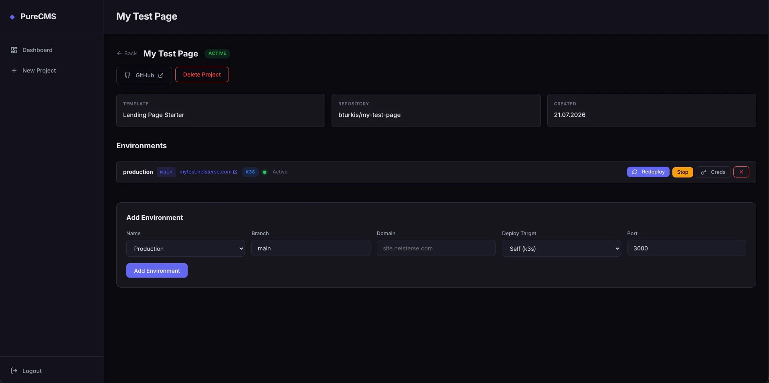769x383 pixels.
Task: Click the Port field label
Action: point(632,233)
